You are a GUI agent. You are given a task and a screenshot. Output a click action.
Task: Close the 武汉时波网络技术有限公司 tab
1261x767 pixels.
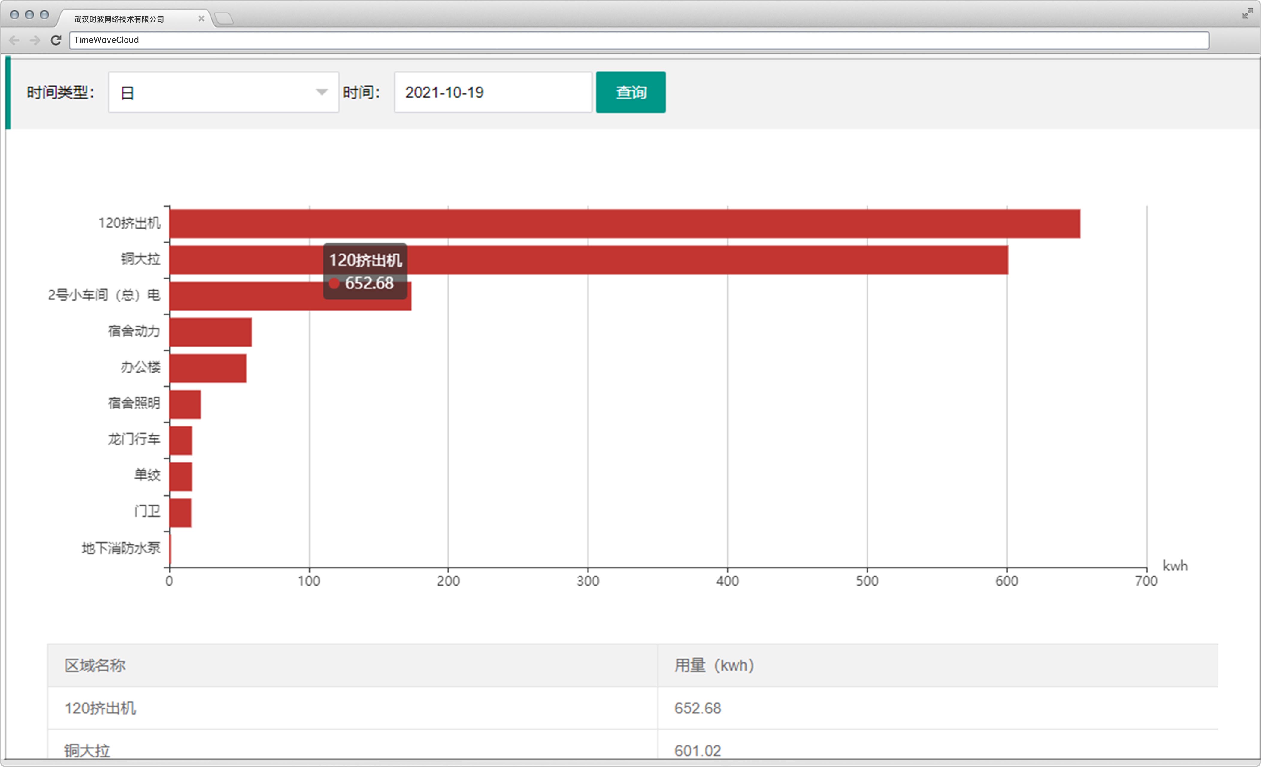pyautogui.click(x=201, y=19)
